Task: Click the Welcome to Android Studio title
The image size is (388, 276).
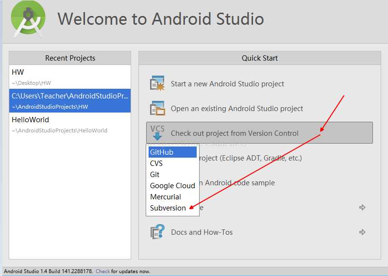Action: [x=161, y=19]
